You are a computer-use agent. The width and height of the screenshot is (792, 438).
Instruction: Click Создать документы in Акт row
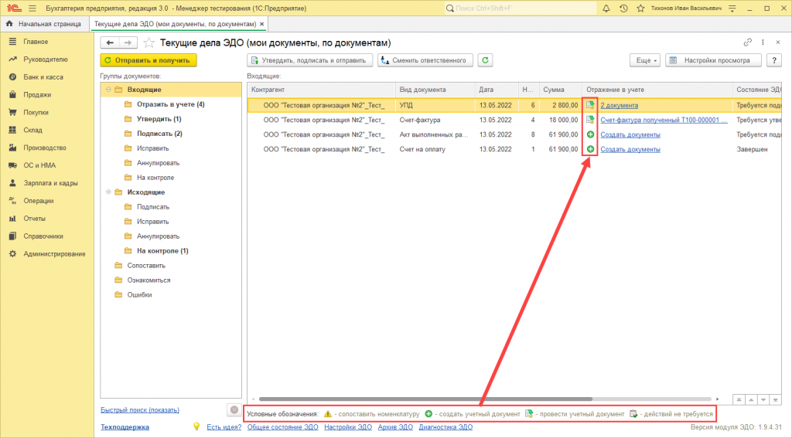point(630,134)
